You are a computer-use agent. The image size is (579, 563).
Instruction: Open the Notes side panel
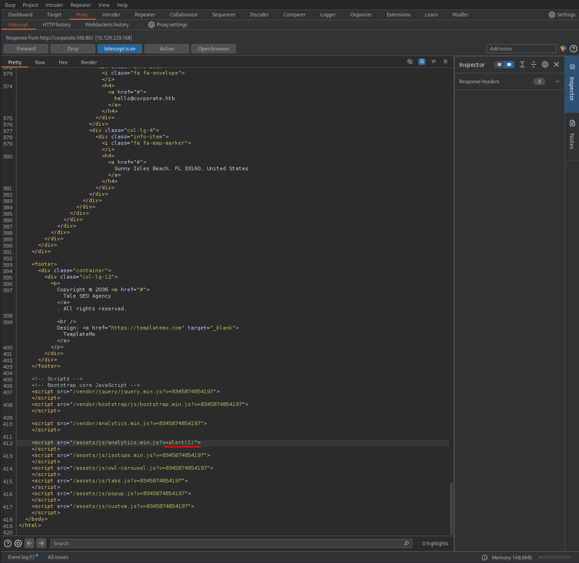pyautogui.click(x=572, y=135)
